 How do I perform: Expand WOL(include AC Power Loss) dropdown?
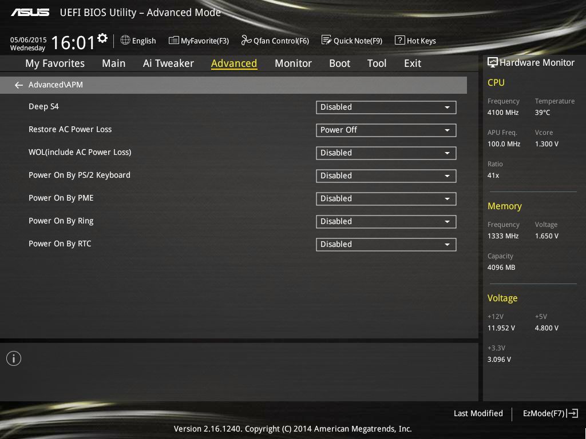point(386,153)
